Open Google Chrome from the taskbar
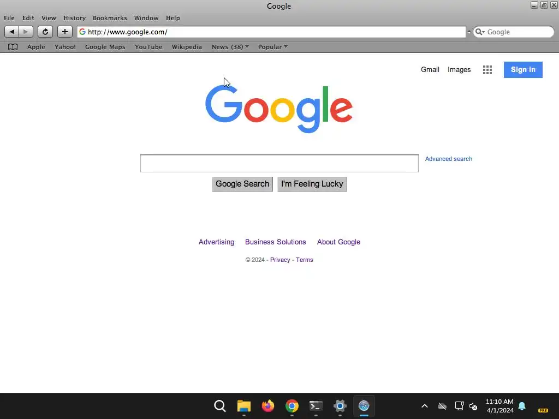 [x=292, y=406]
